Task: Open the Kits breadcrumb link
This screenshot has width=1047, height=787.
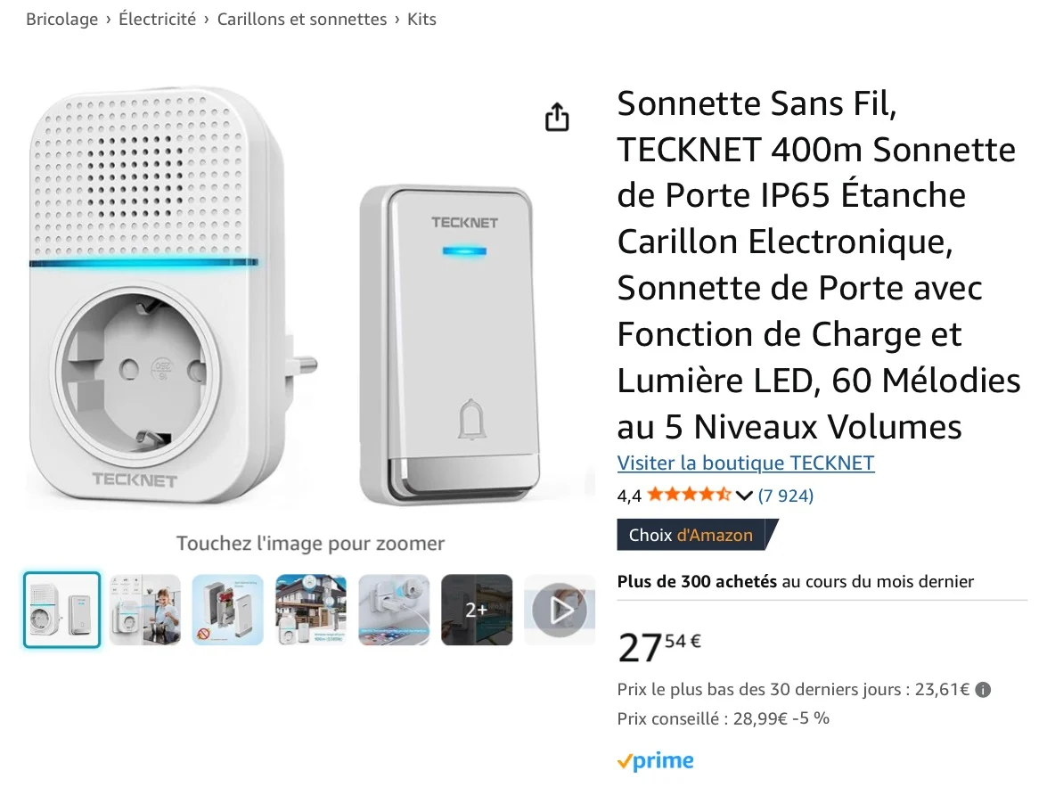Action: pos(422,20)
